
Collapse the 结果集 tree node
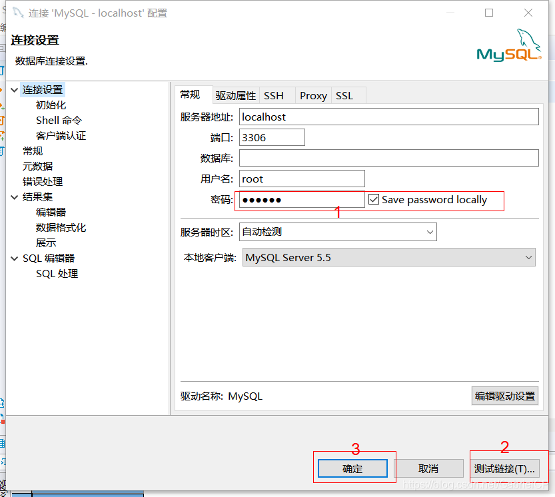[x=15, y=197]
